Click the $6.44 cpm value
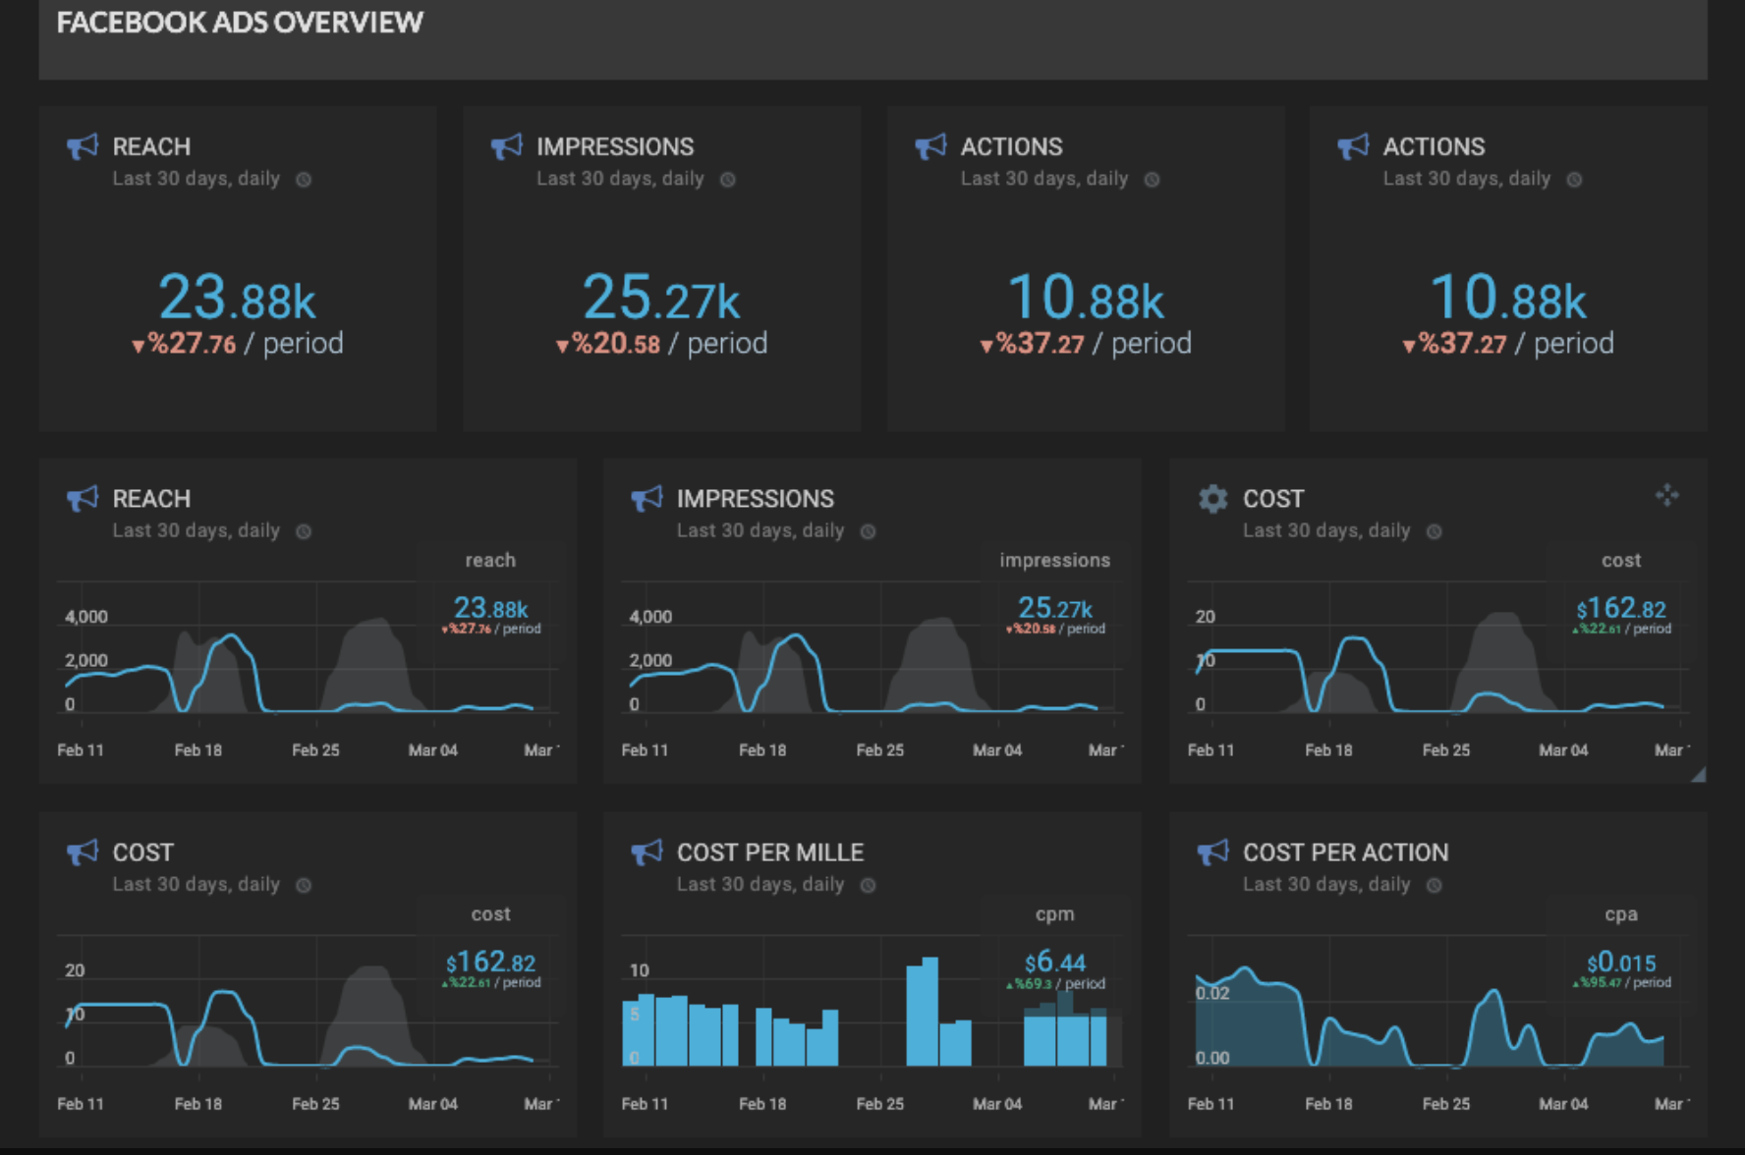1745x1155 pixels. point(1055,962)
